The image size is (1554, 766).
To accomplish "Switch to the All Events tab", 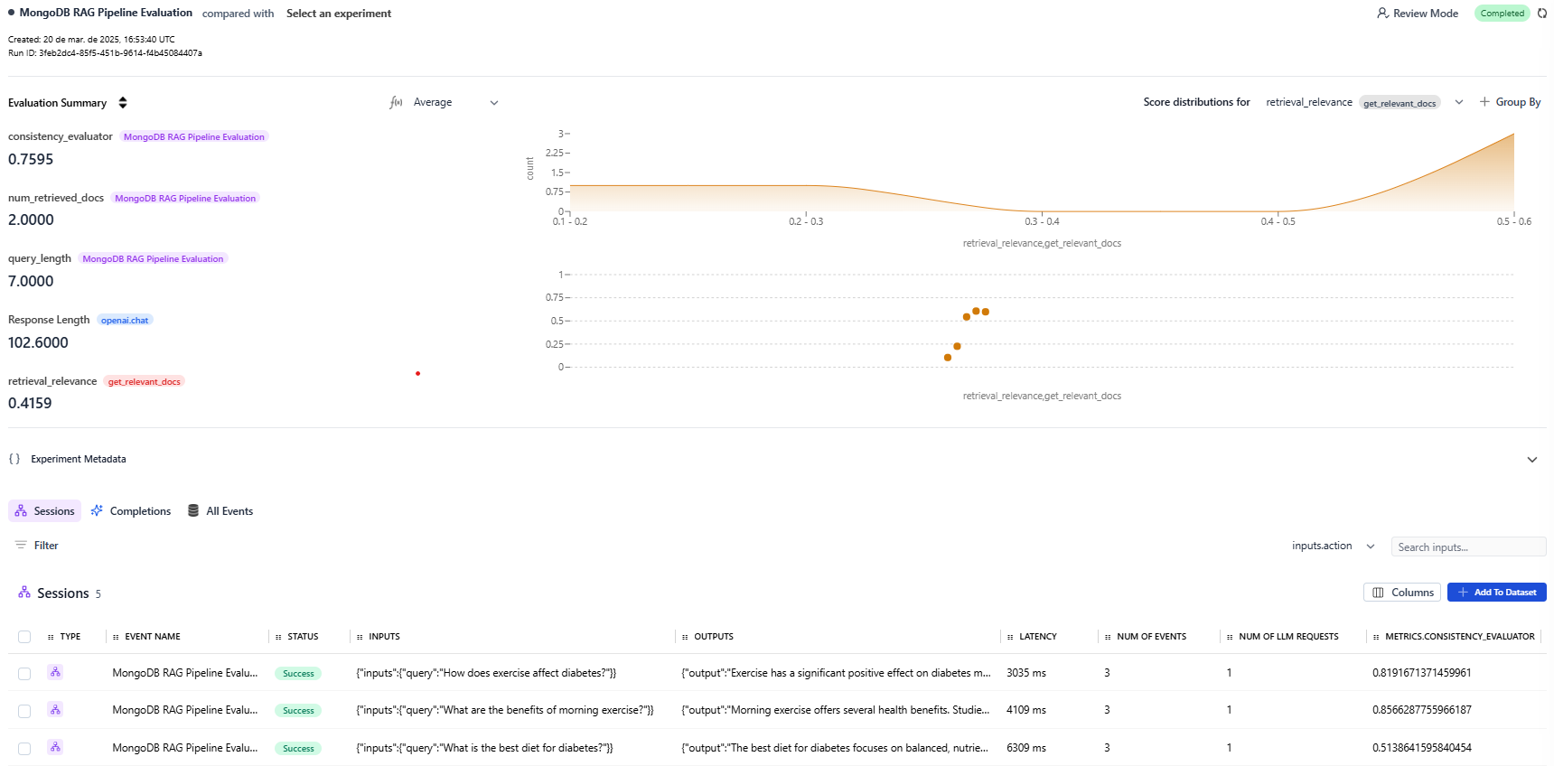I will coord(220,511).
